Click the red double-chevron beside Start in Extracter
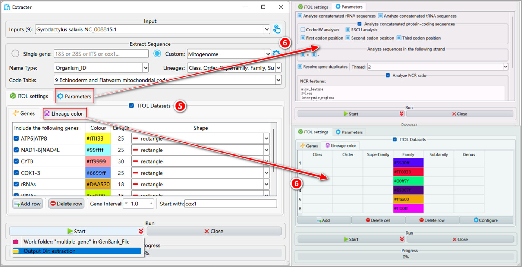The height and width of the screenshot is (267, 522). (141, 231)
